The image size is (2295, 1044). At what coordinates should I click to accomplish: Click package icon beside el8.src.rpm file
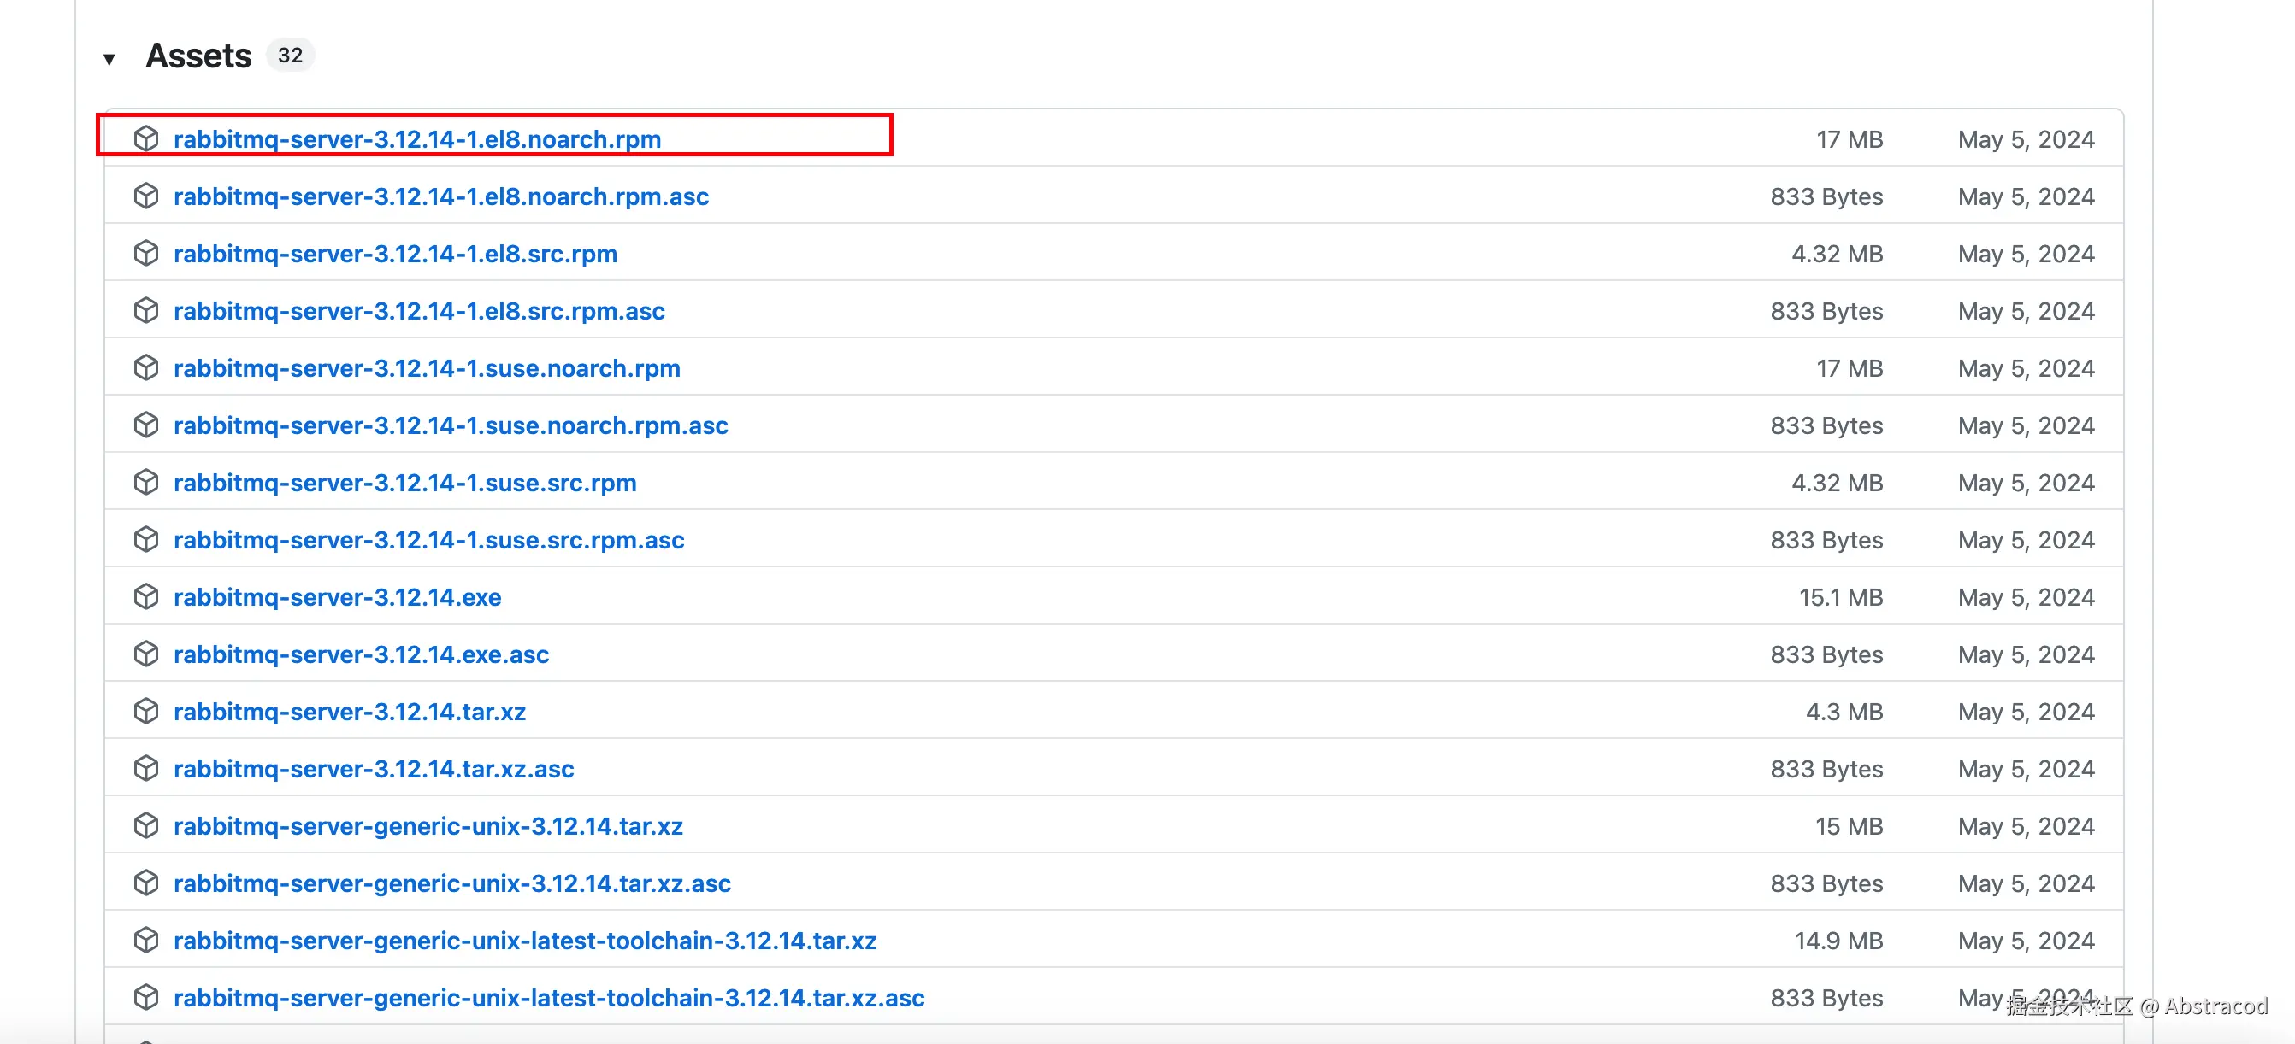(146, 254)
